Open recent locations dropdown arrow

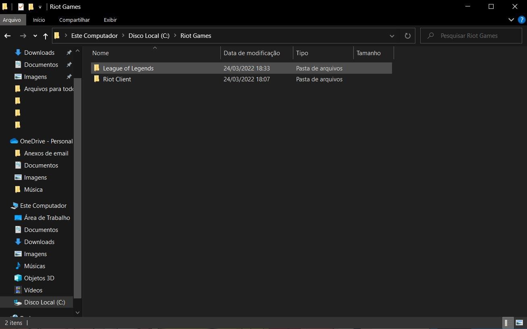[x=35, y=36]
